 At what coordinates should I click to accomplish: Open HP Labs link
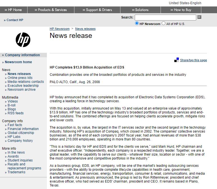point(14,137)
